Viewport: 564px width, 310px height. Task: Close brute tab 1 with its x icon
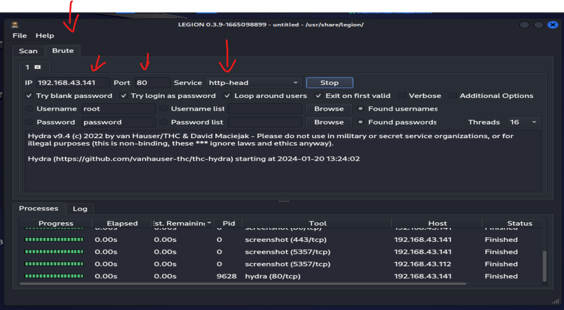tap(38, 67)
